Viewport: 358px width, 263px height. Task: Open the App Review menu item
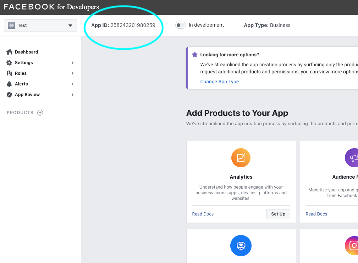click(27, 94)
